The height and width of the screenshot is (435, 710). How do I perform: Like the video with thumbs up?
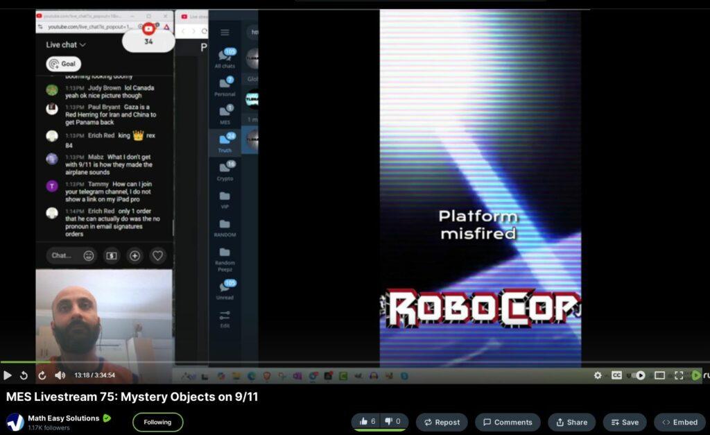[367, 421]
